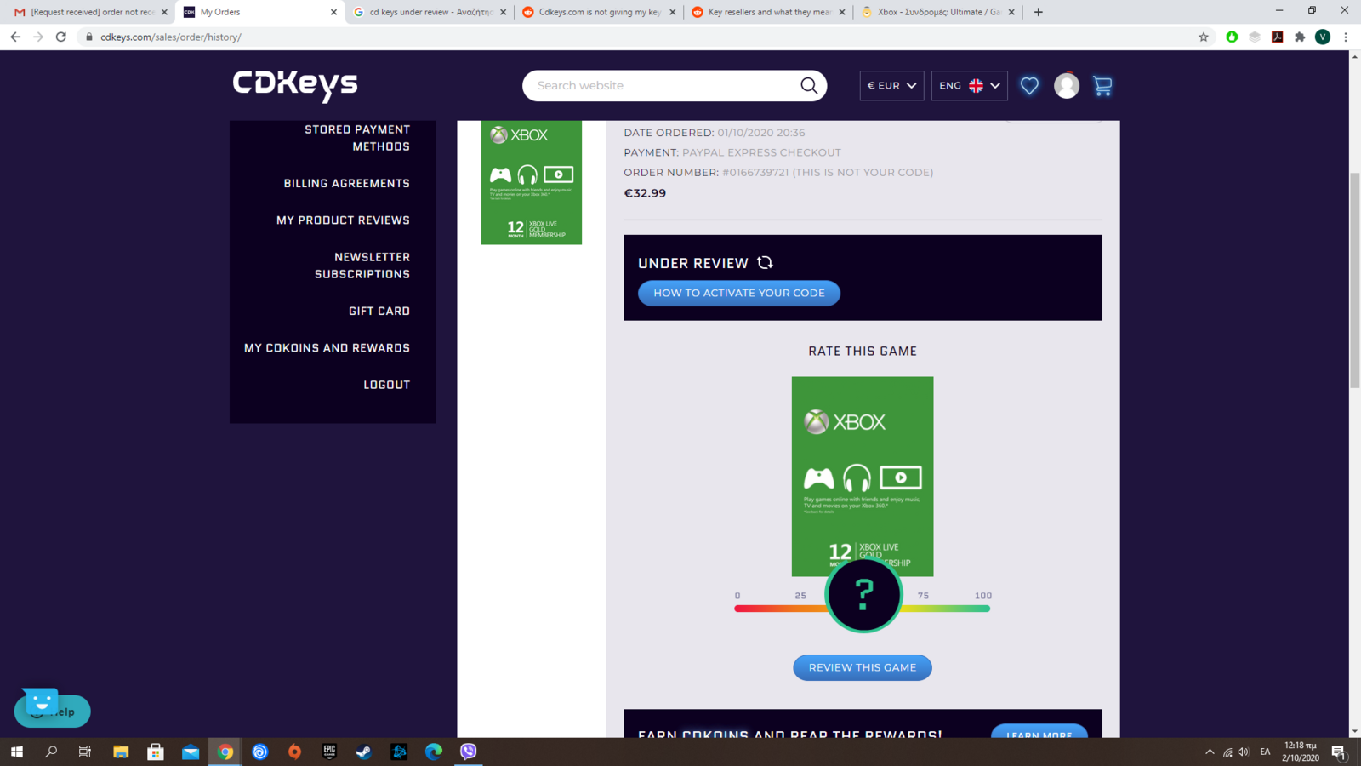
Task: Open the account profile avatar
Action: click(x=1067, y=85)
